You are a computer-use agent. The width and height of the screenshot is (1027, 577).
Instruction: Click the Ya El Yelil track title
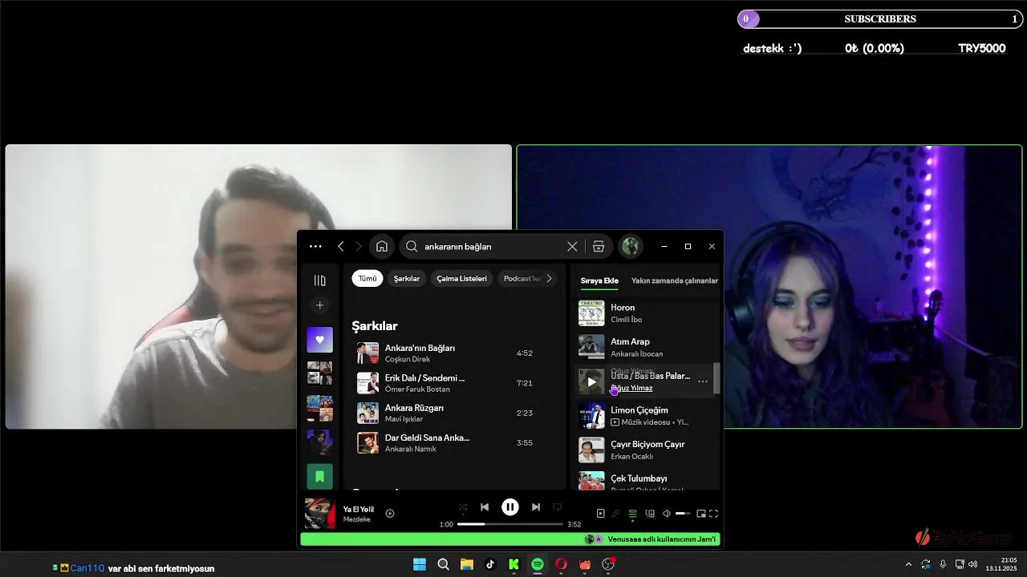[x=359, y=510]
